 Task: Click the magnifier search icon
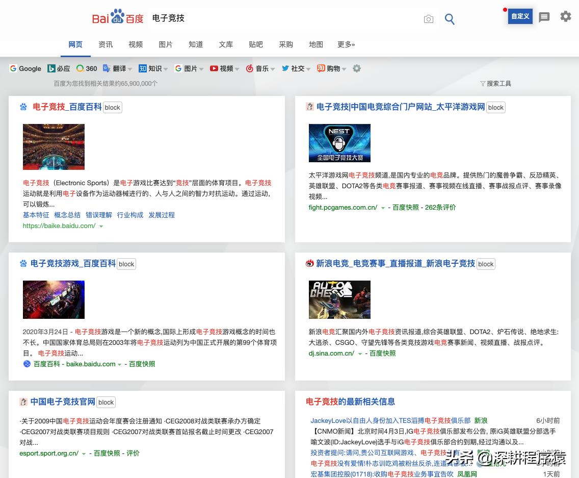click(x=450, y=19)
